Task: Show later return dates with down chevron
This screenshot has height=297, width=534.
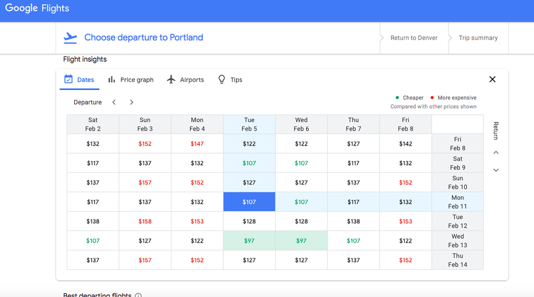Action: click(496, 170)
